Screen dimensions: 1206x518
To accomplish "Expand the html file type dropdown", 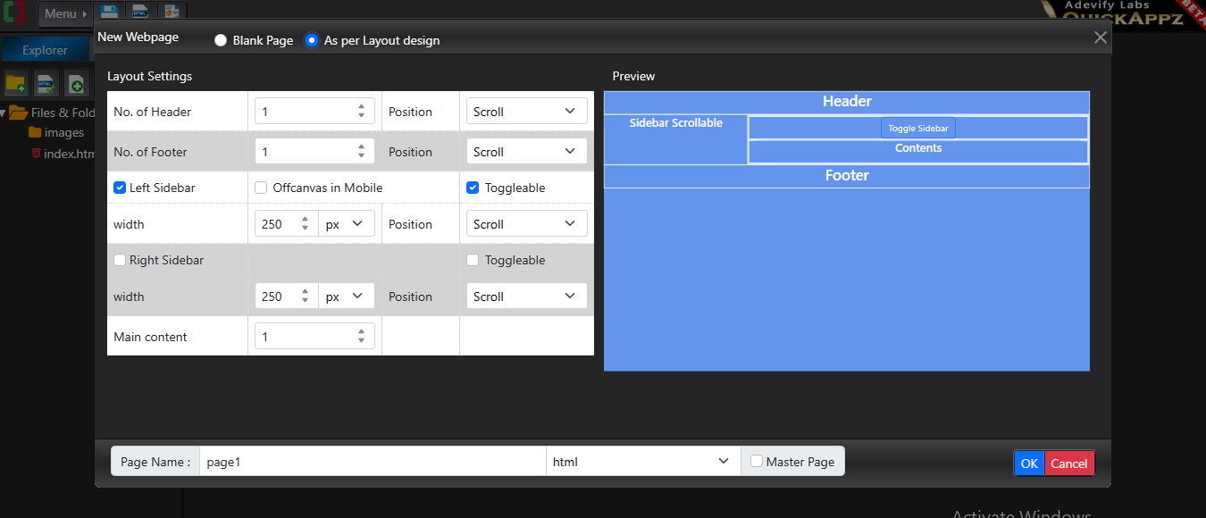I will coord(642,462).
